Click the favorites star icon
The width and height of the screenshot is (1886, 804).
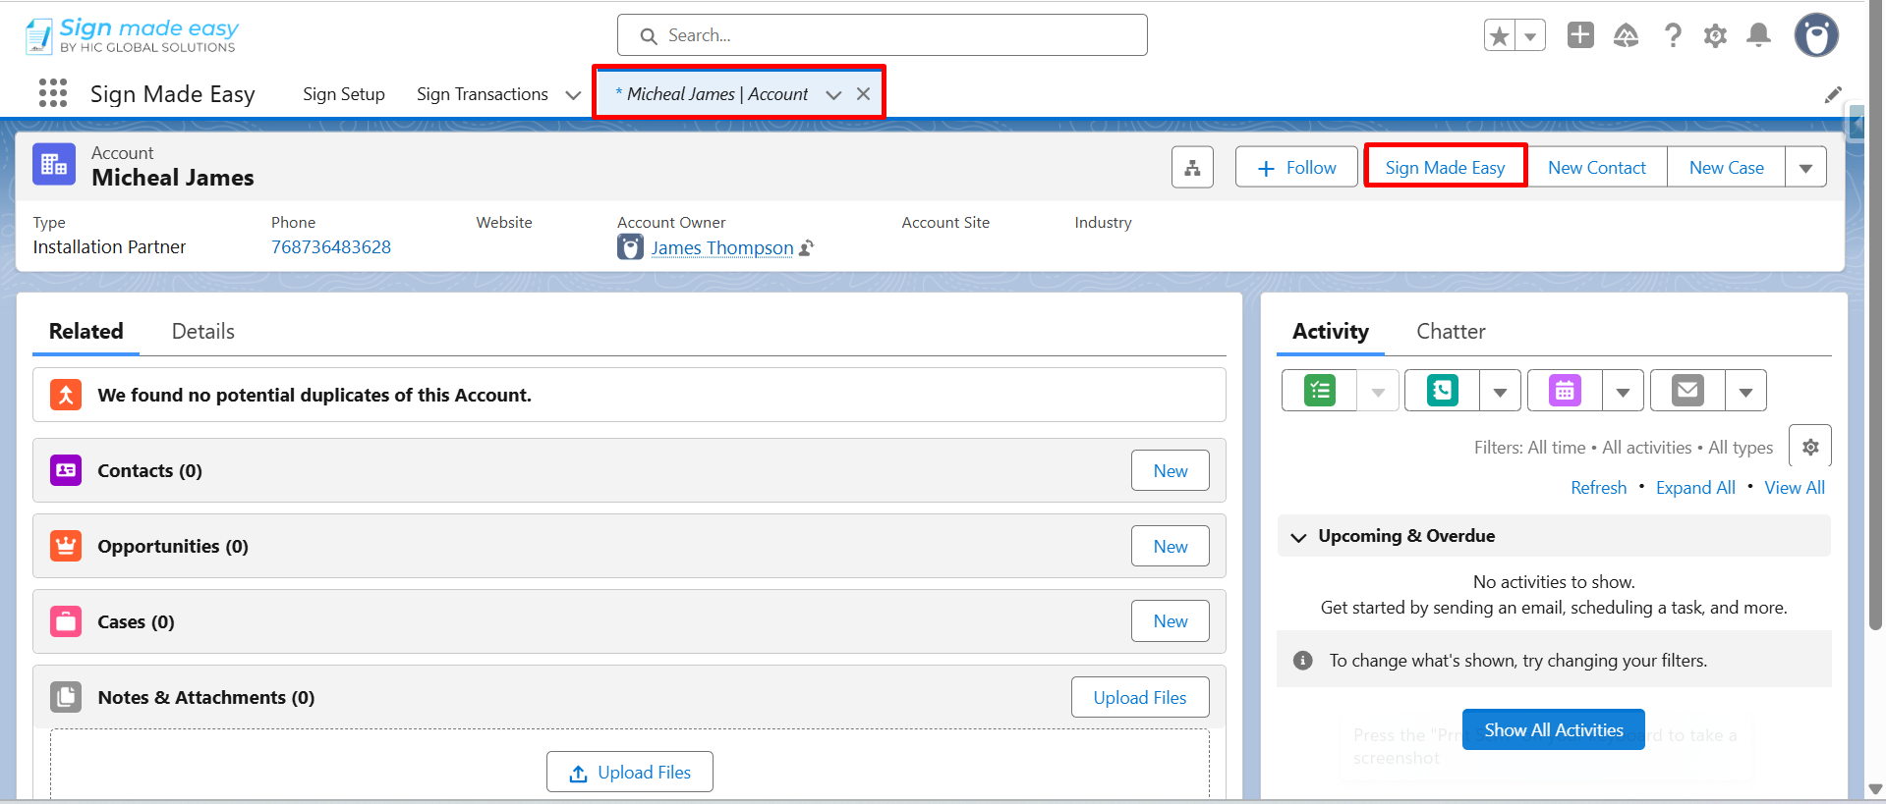[x=1500, y=36]
